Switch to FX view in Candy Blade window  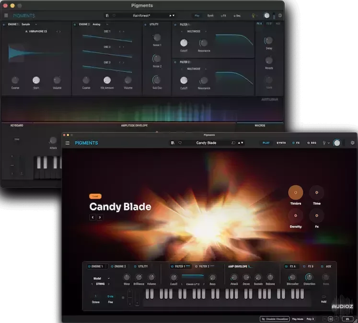(298, 143)
